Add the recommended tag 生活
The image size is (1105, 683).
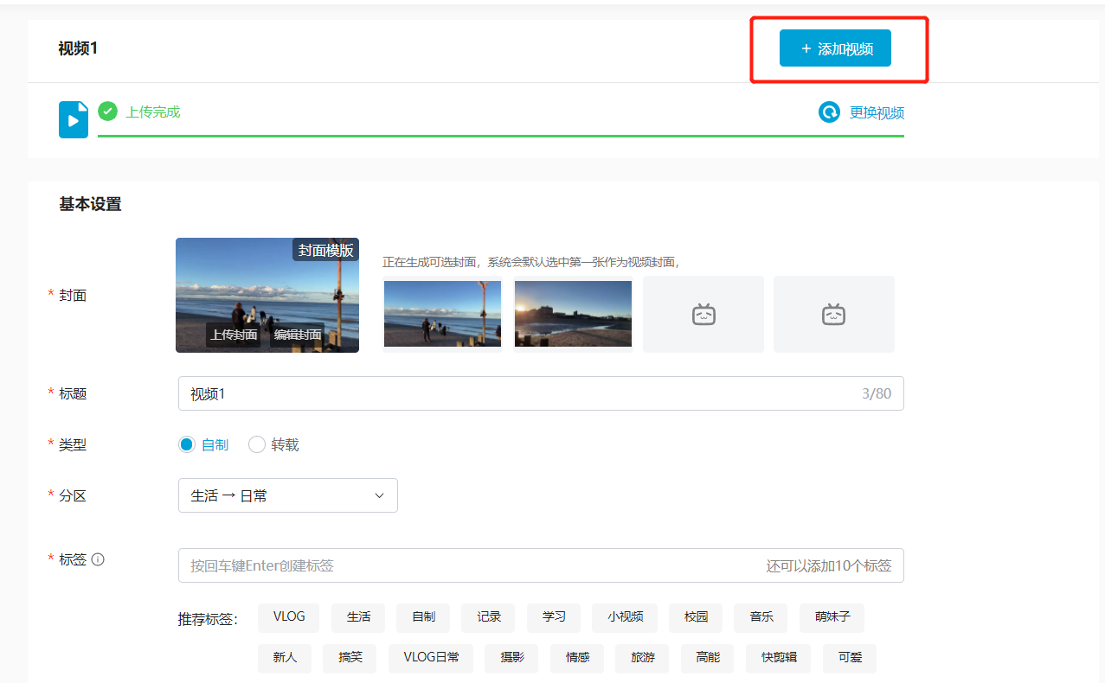pyautogui.click(x=358, y=617)
